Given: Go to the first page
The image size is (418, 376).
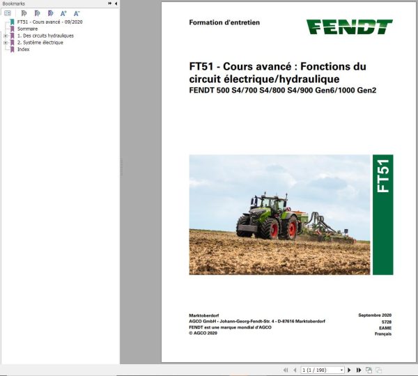Looking at the screenshot, I should coord(286,370).
